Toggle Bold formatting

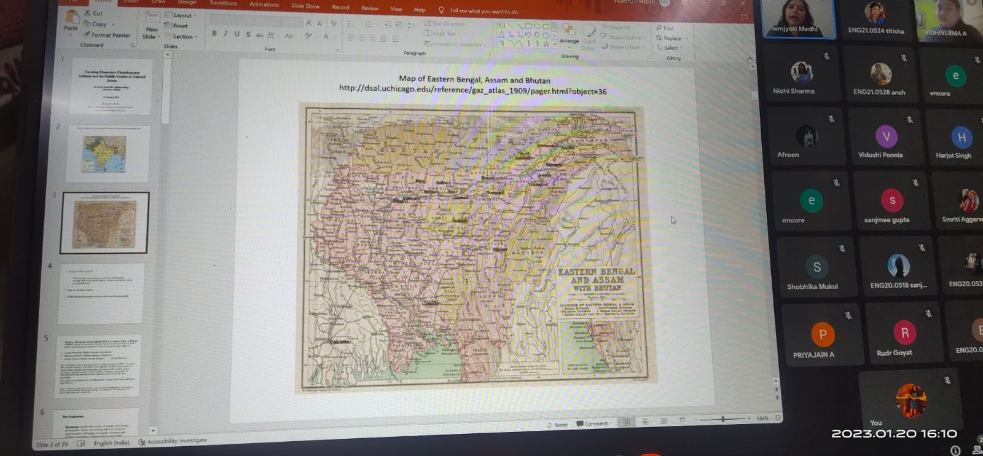214,34
